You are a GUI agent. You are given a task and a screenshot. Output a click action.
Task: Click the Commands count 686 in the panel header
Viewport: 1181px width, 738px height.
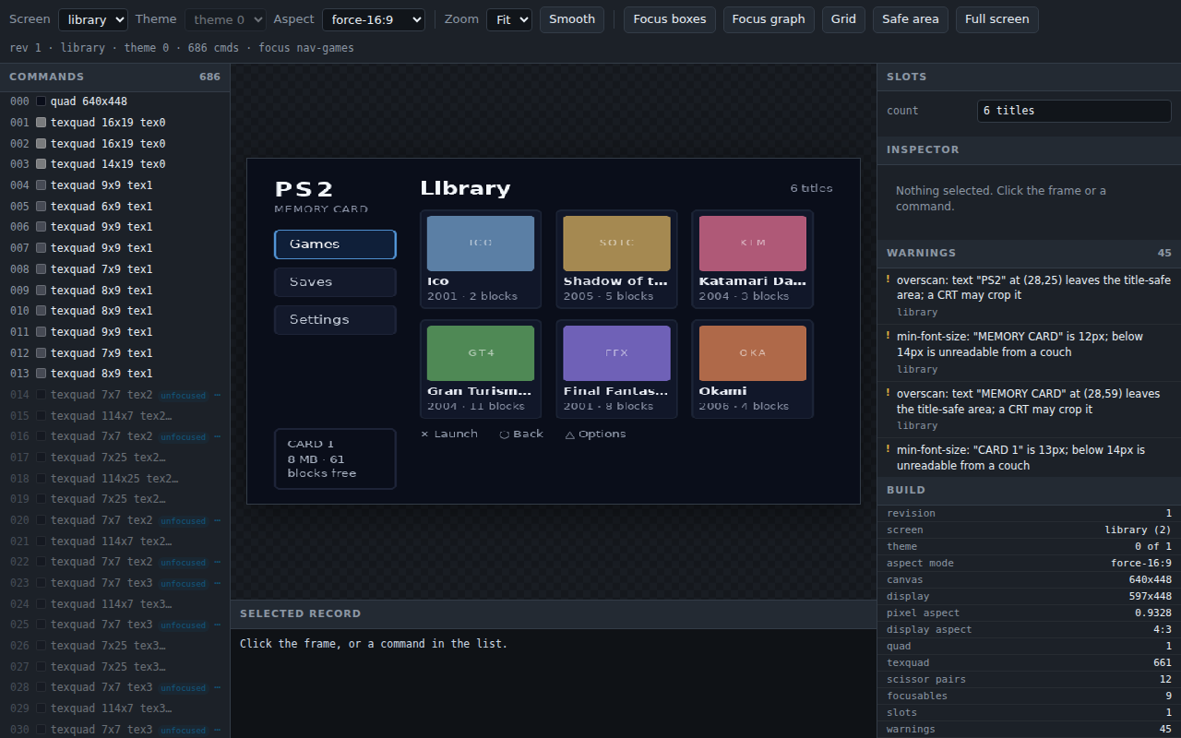point(209,77)
